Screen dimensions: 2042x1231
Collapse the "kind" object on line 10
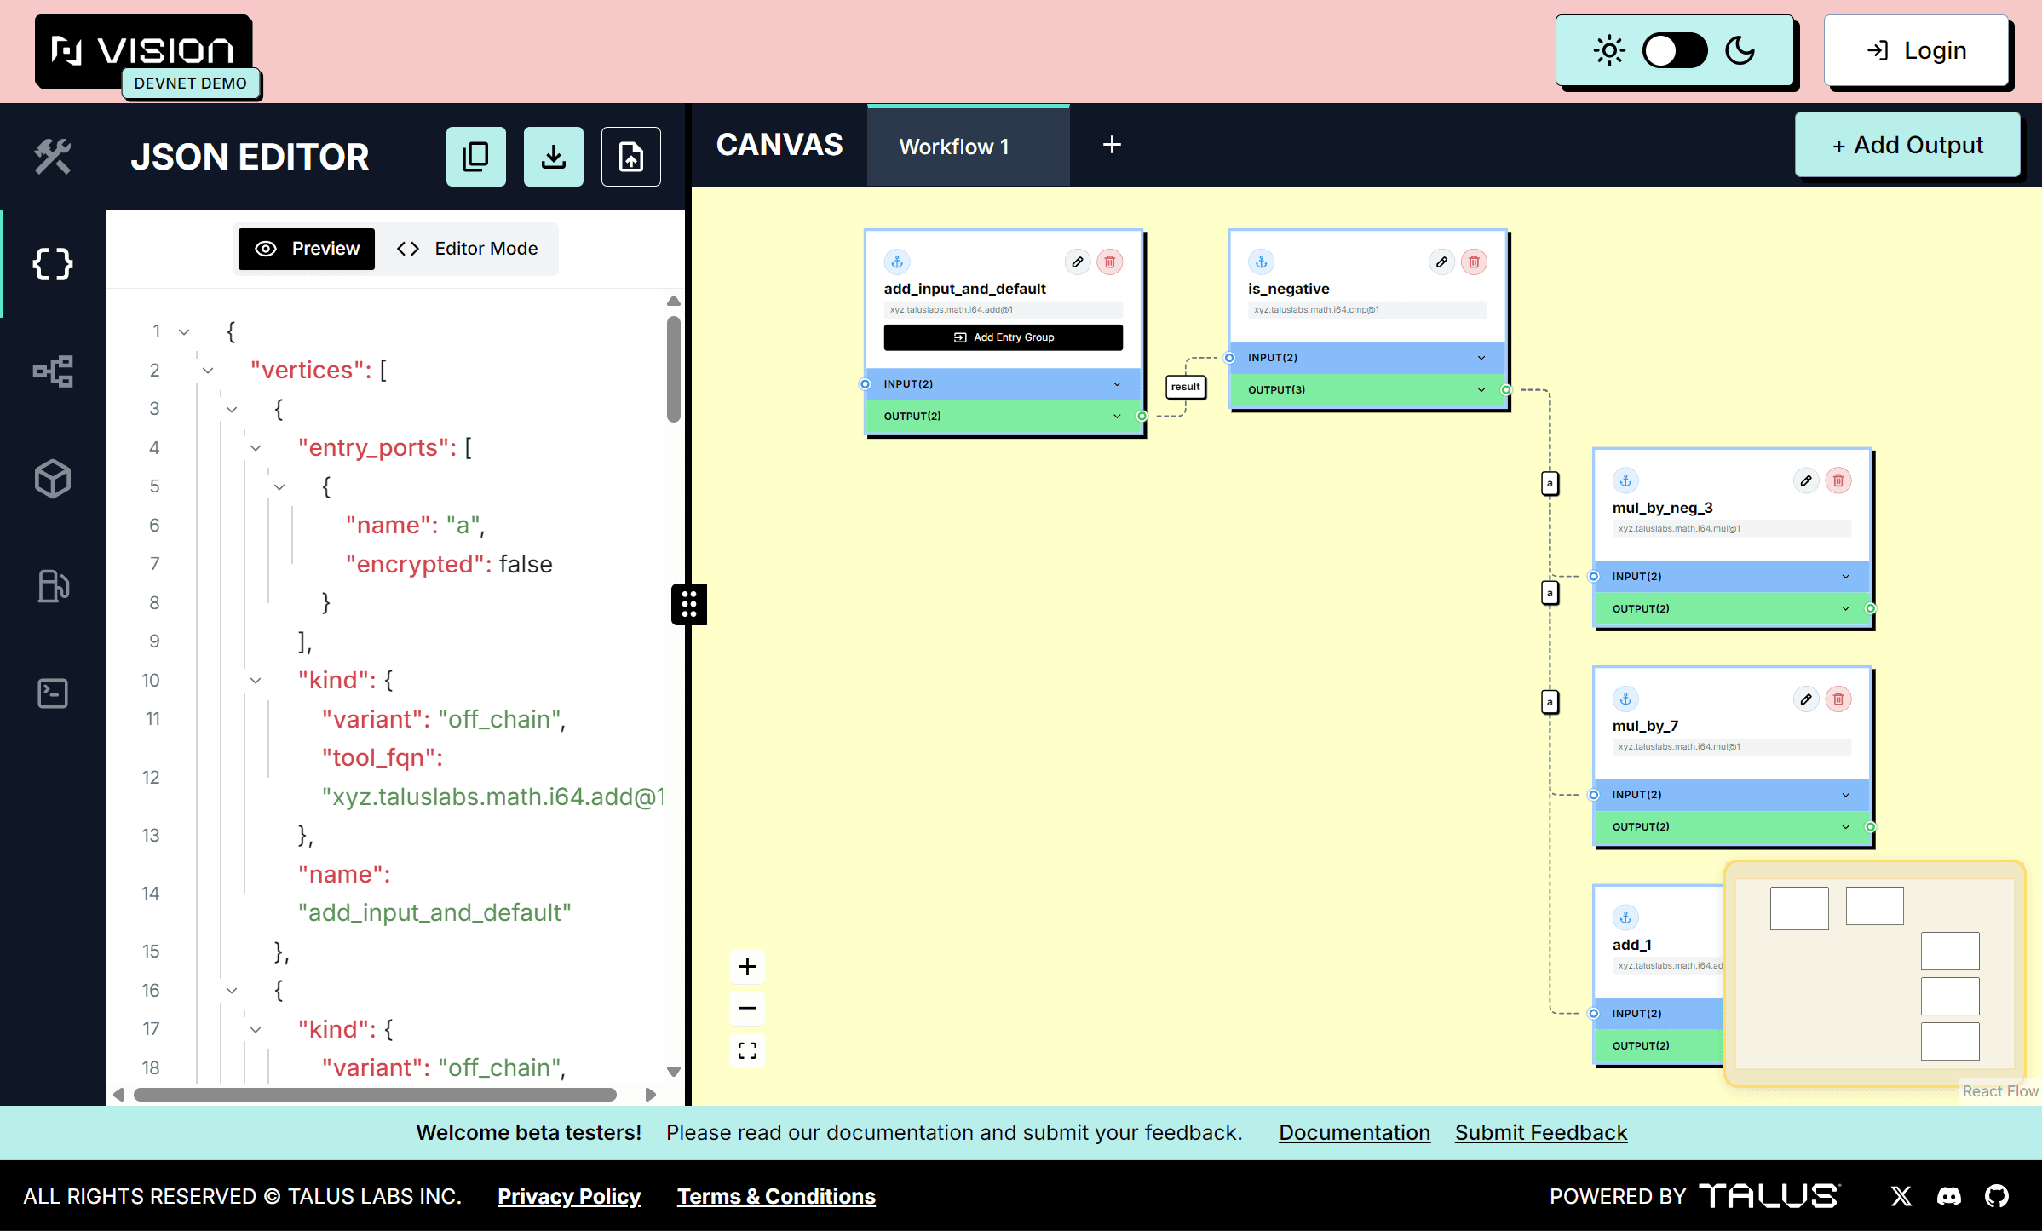pyautogui.click(x=256, y=681)
